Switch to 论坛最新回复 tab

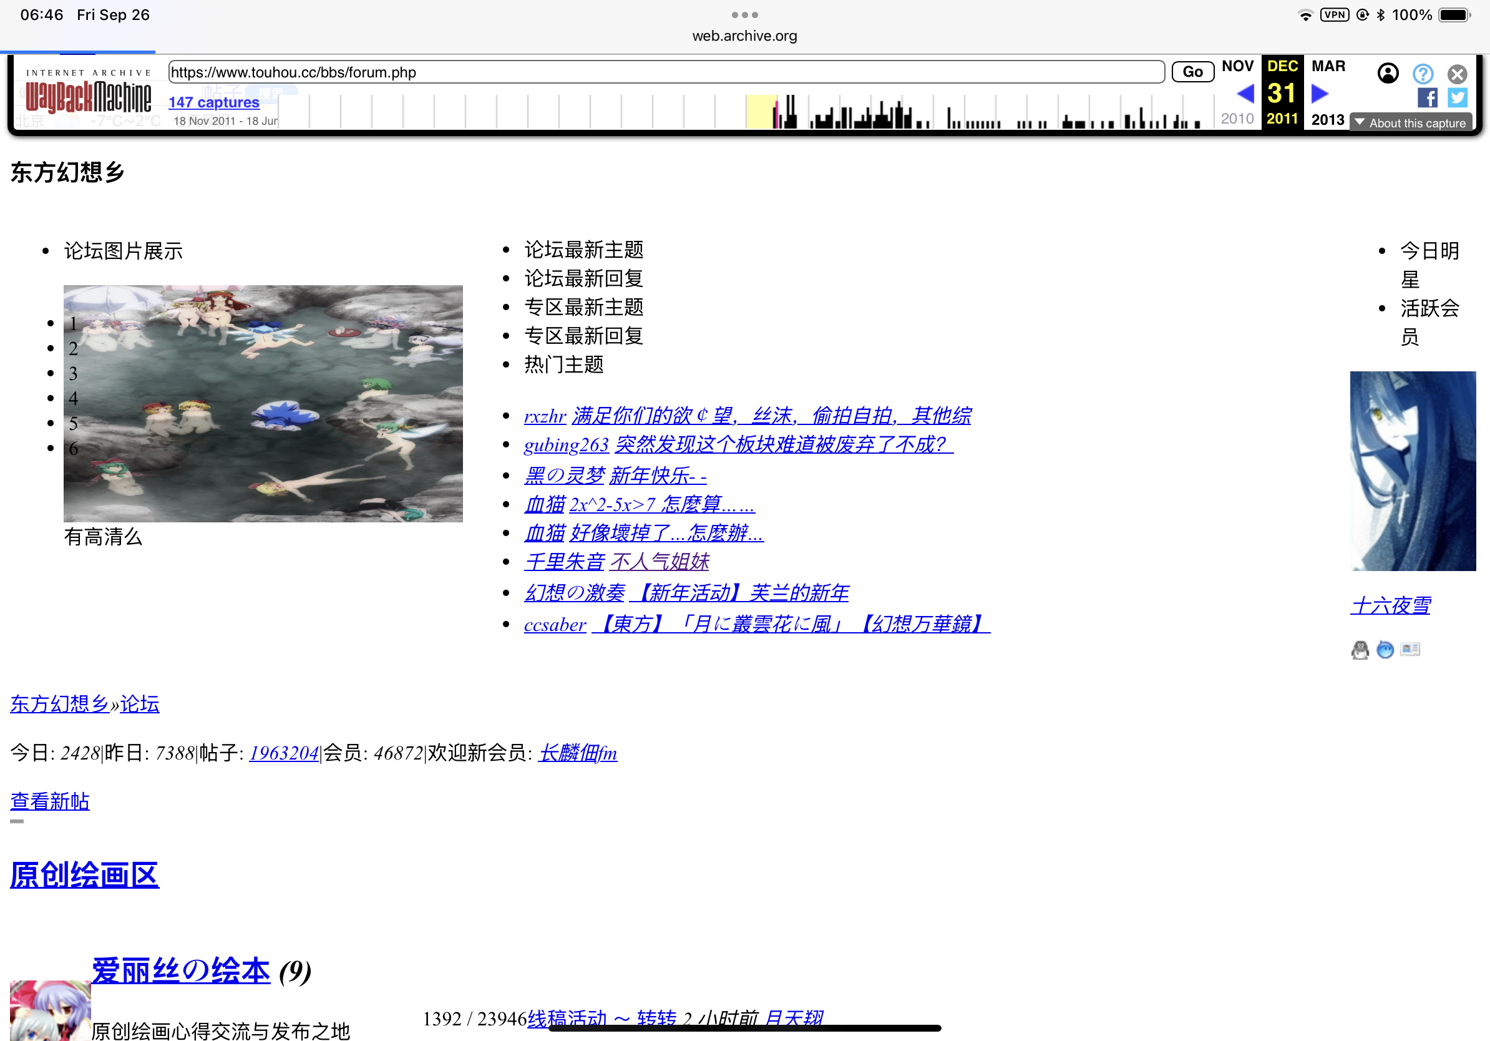pyautogui.click(x=583, y=278)
